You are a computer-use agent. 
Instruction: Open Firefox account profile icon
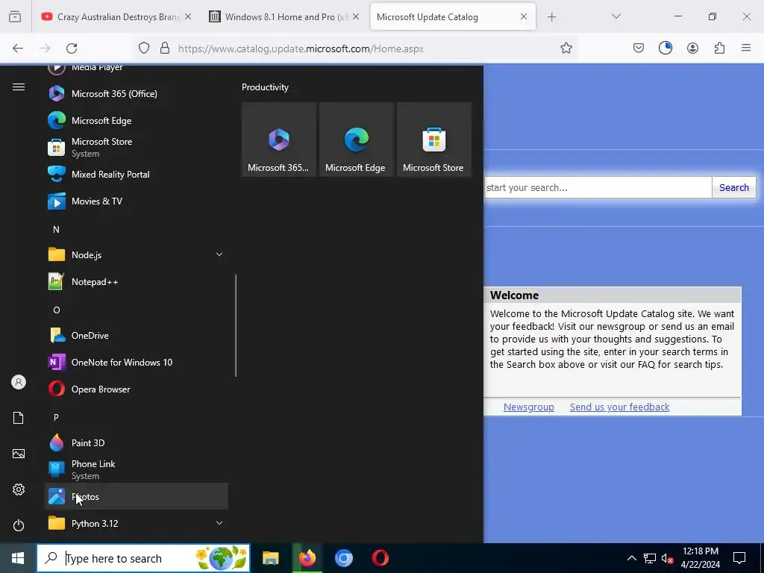[x=692, y=48]
